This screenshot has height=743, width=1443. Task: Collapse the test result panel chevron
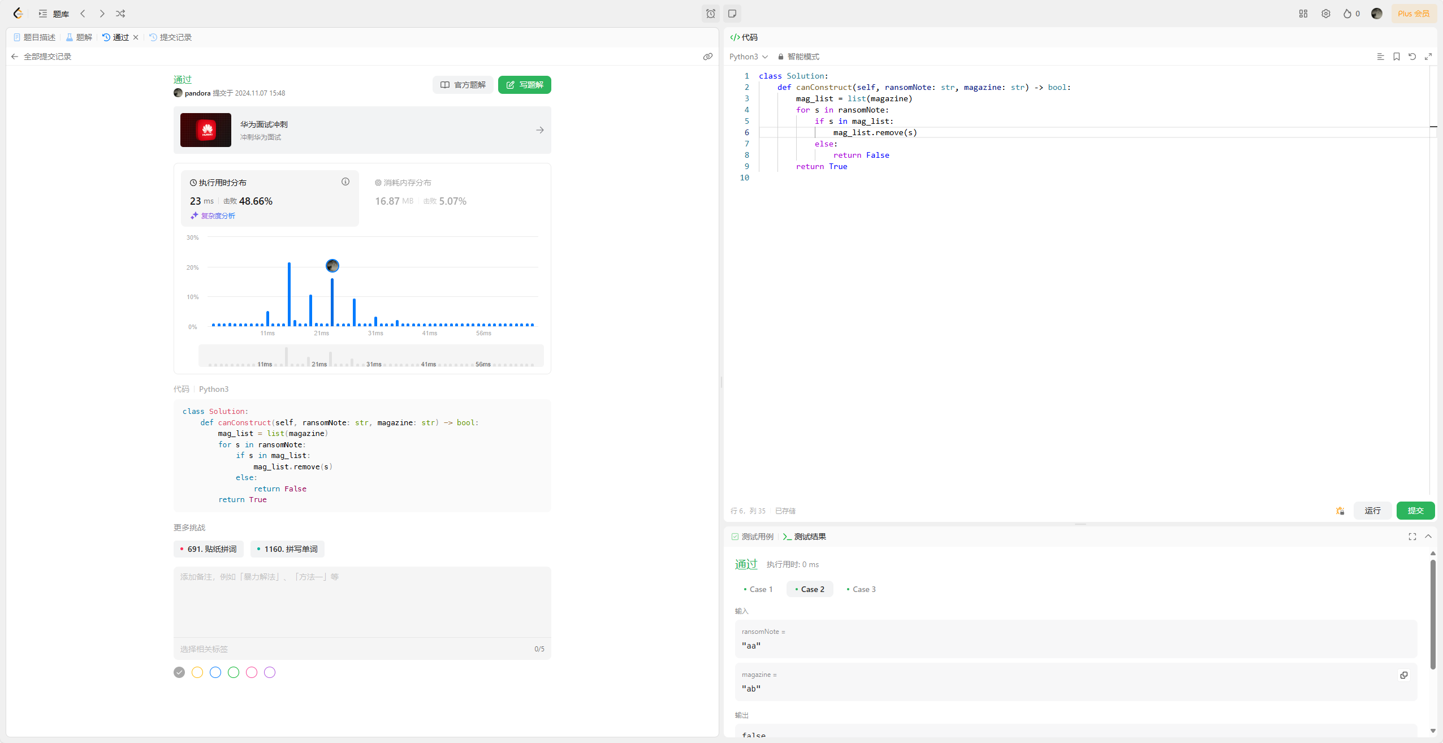[1428, 536]
